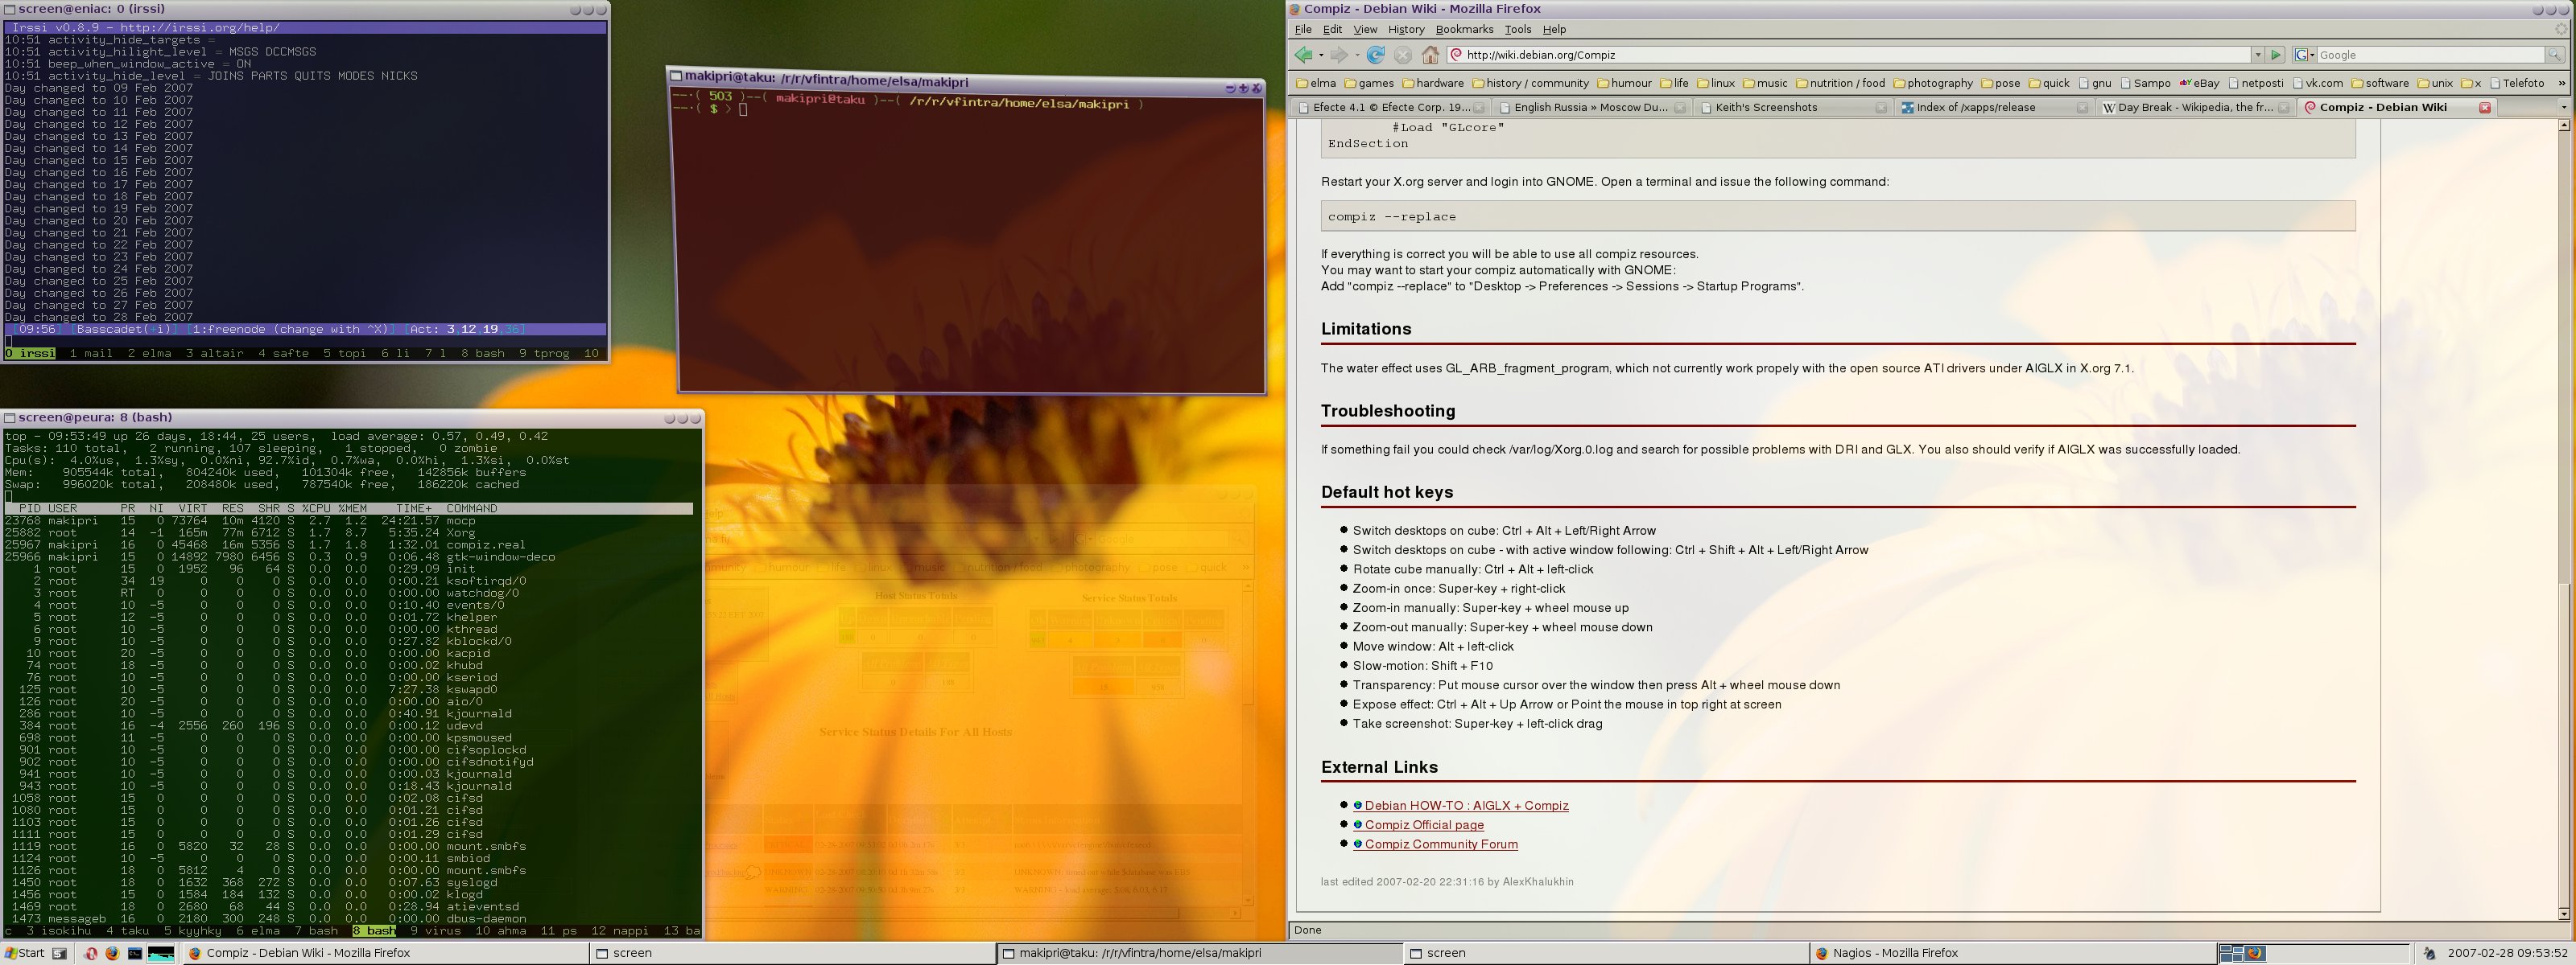Launch terminal from the taskbar quick-launch icon
The image size is (2576, 965).
[x=135, y=953]
